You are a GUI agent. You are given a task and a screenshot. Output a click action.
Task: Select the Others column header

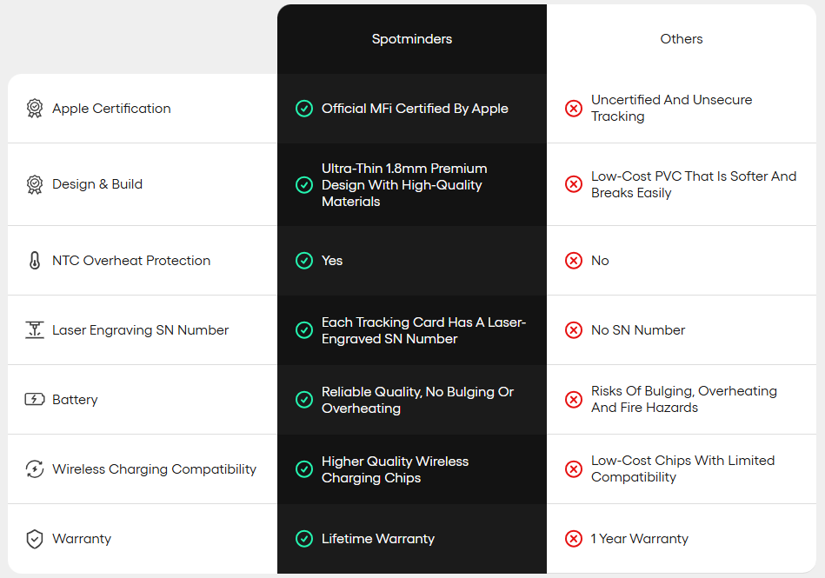[682, 39]
